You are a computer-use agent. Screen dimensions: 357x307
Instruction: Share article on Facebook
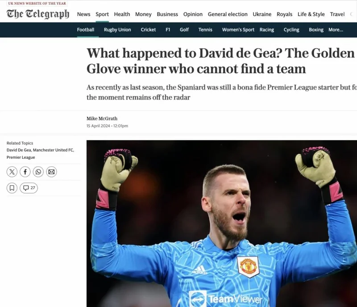point(25,172)
